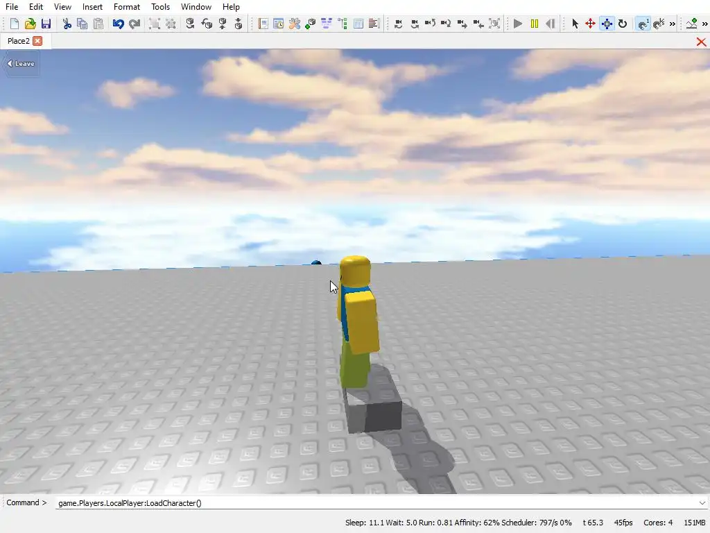This screenshot has width=710, height=533.
Task: Cut selection with the scissors icon
Action: 67,24
